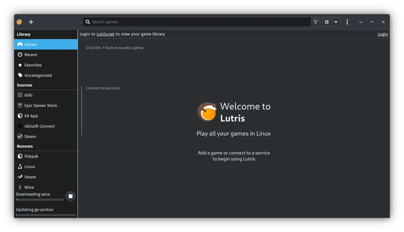Viewport: 404px width, 232px height.
Task: Focus the Search games field
Action: pos(197,22)
